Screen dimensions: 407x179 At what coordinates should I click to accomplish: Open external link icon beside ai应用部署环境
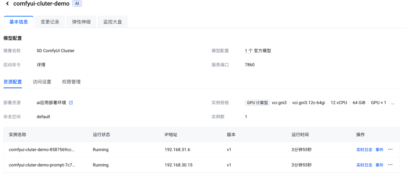(x=71, y=103)
